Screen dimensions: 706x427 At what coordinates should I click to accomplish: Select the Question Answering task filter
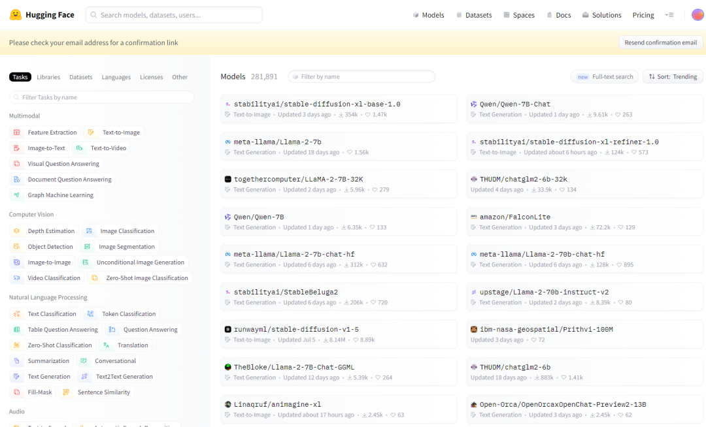143,330
